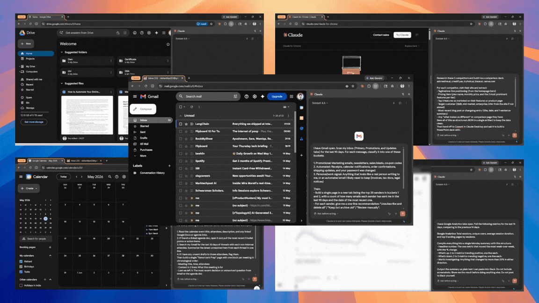Open Sonnet 4.6 model dropdown in Gmail's Claude panel
This screenshot has height=303, width=539.
[x=320, y=103]
